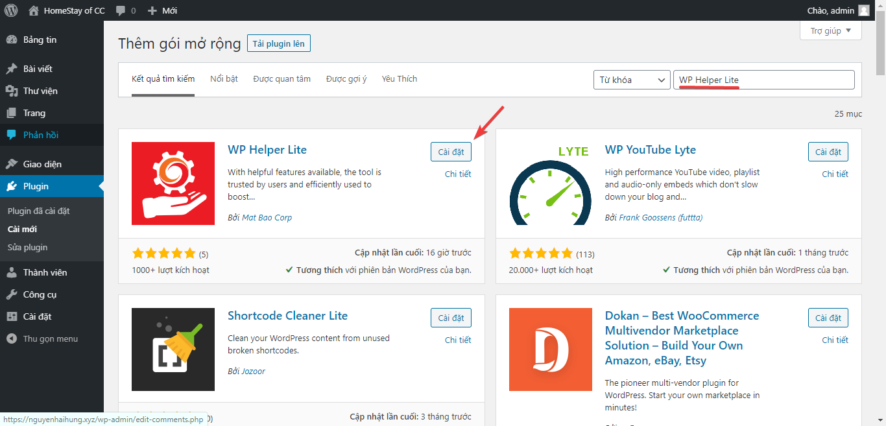Open Sửa plugin submenu item
Screen dimensions: 886x426
(x=27, y=247)
